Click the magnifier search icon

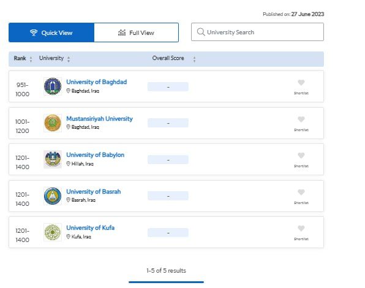[x=201, y=32]
